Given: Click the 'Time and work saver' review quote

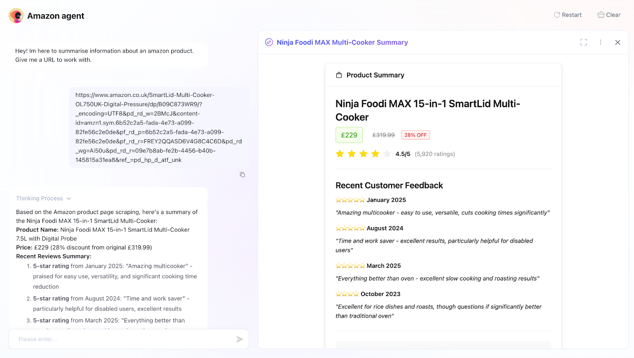Looking at the screenshot, I should click(x=434, y=245).
